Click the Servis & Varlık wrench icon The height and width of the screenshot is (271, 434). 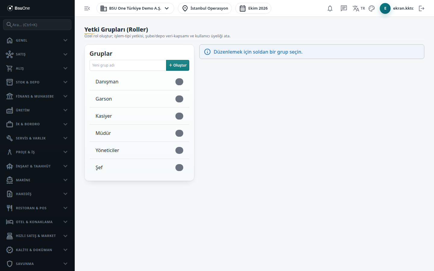[10, 138]
